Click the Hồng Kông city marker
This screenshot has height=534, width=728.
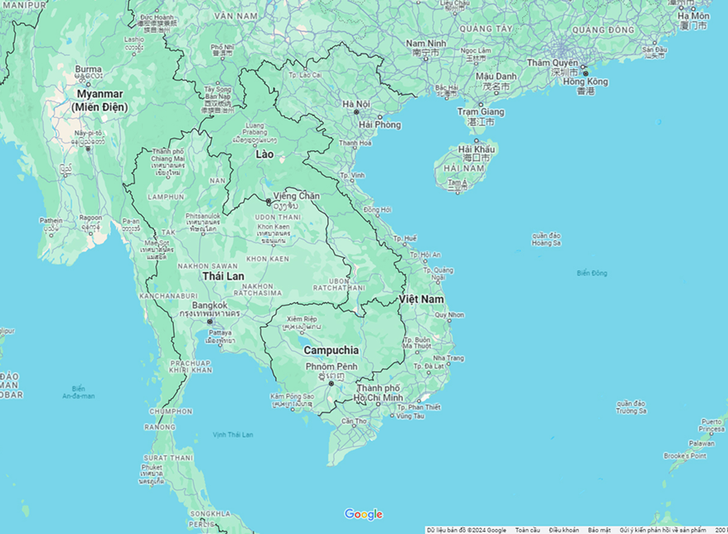pyautogui.click(x=585, y=73)
